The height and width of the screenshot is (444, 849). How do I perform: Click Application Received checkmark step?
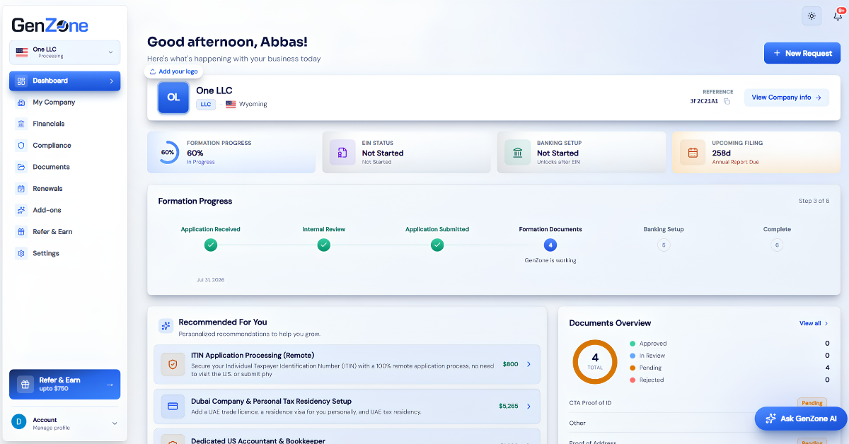point(210,245)
